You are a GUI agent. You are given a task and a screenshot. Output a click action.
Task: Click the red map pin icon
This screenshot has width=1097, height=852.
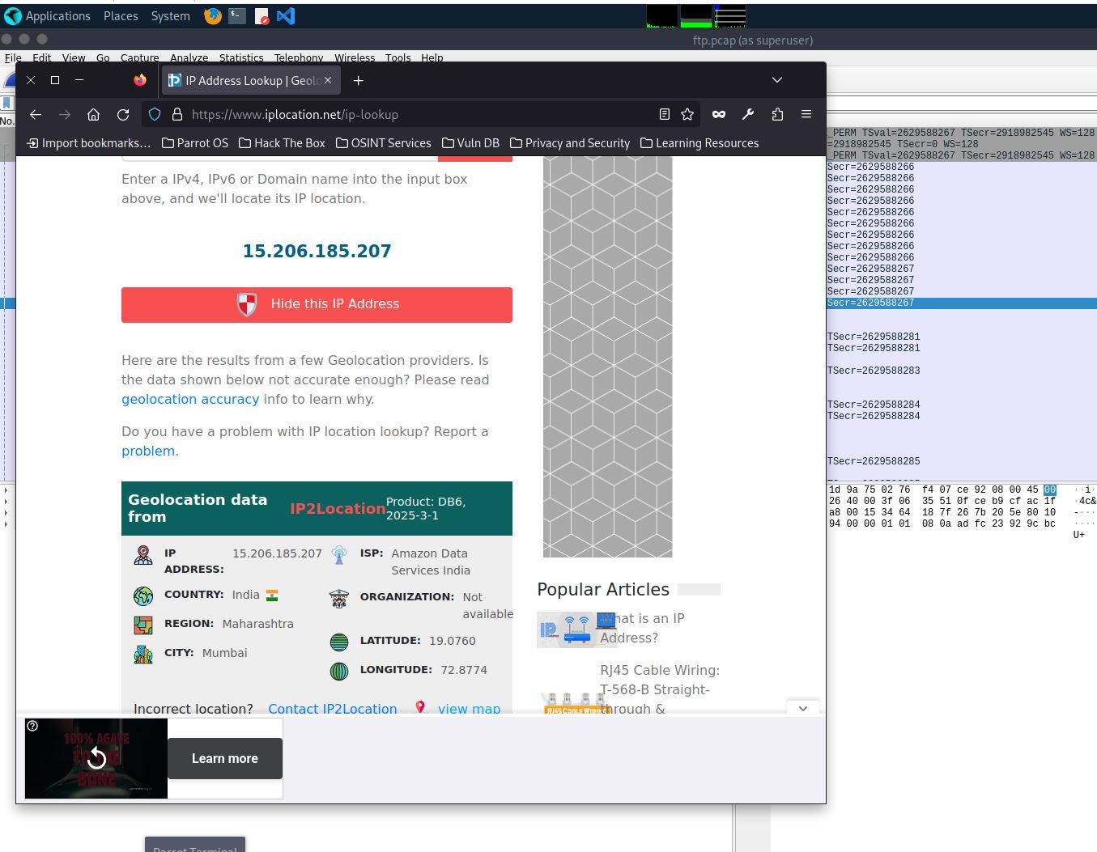tap(420, 707)
